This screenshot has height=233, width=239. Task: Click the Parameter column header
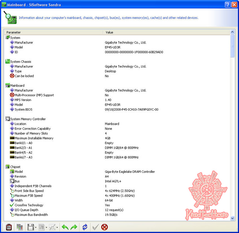pos(54,32)
